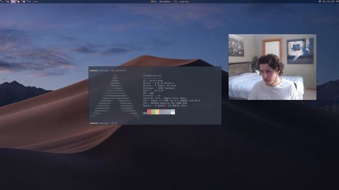Click the date text in the top bar
The image size is (339, 190).
169,1
